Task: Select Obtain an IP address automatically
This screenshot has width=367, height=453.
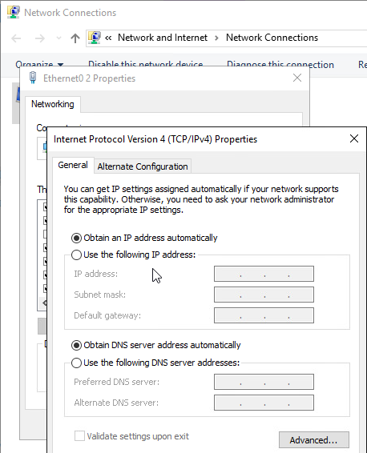Action: point(144,238)
